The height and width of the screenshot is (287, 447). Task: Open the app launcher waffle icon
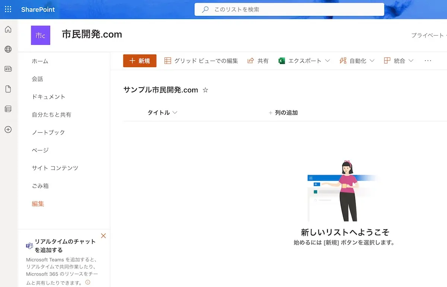pos(8,9)
